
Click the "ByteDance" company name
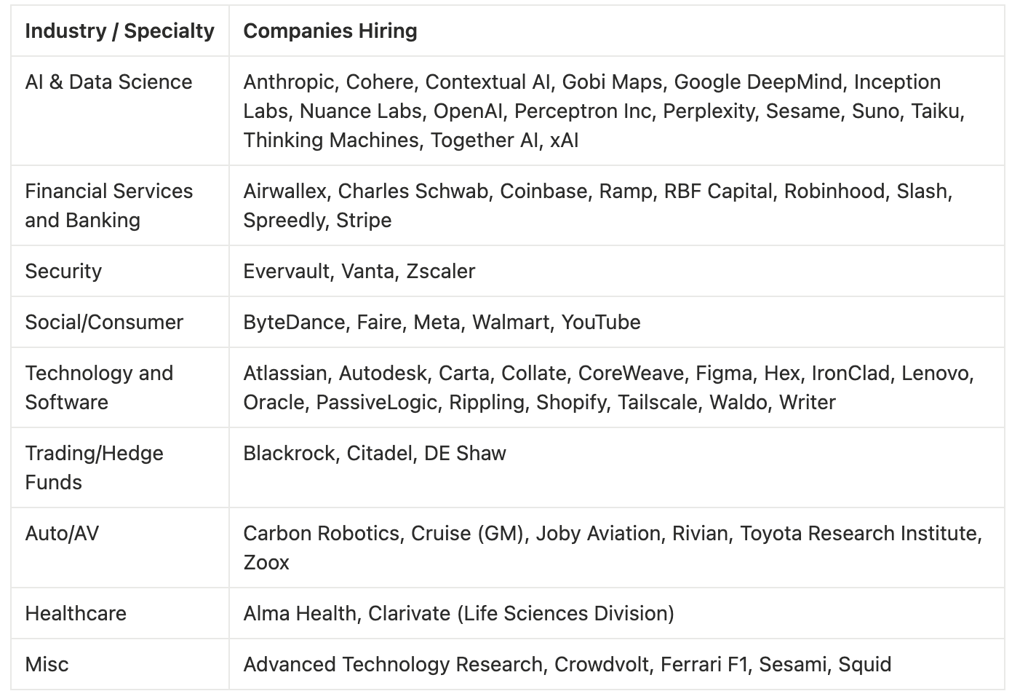[294, 323]
